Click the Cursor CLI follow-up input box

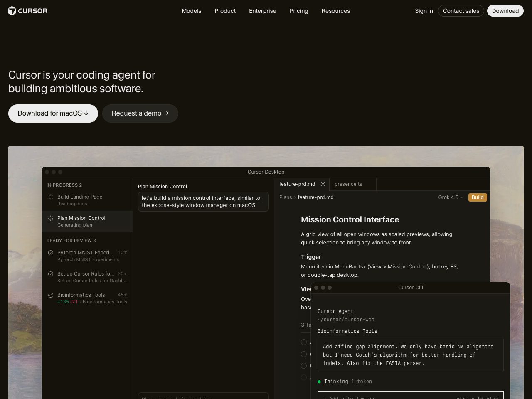coord(411,395)
